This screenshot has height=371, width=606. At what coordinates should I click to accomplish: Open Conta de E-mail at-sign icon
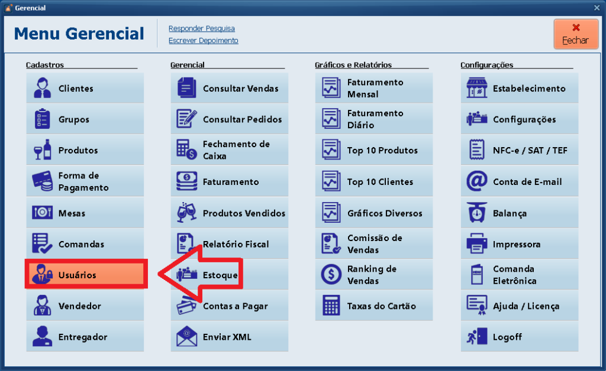[x=476, y=182]
